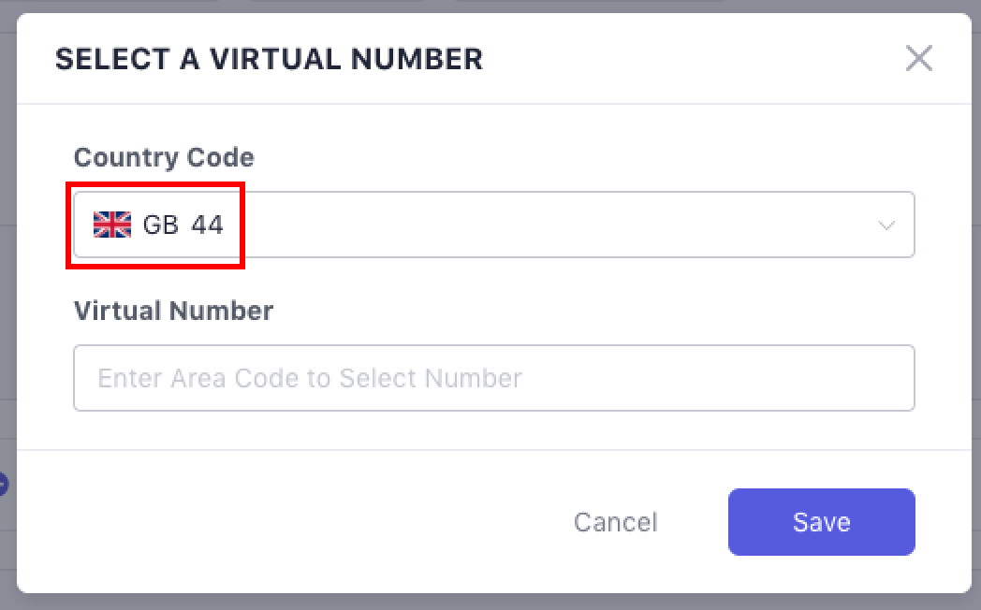The image size is (981, 610).
Task: Click the GB country abbreviation text
Action: [x=160, y=225]
